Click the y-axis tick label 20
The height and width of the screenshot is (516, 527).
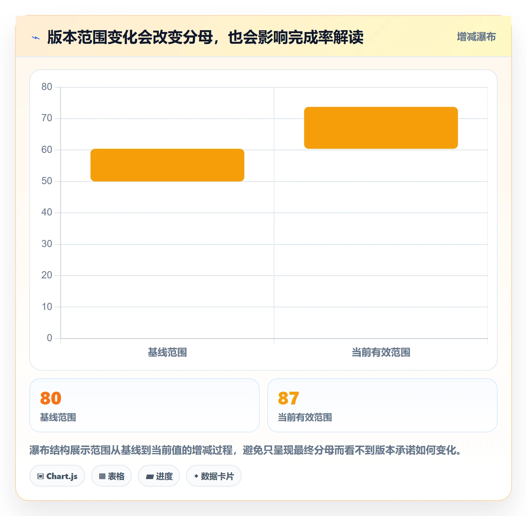[x=47, y=275]
